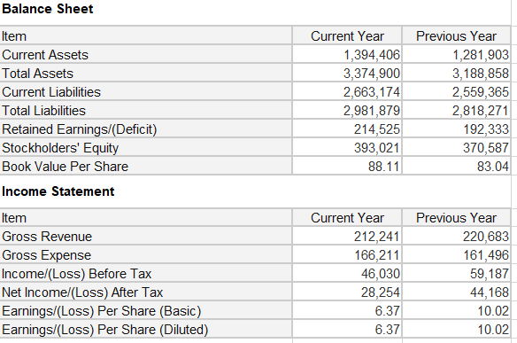Select Total Assets value 3,374,900
517x343 pixels.
(x=372, y=74)
